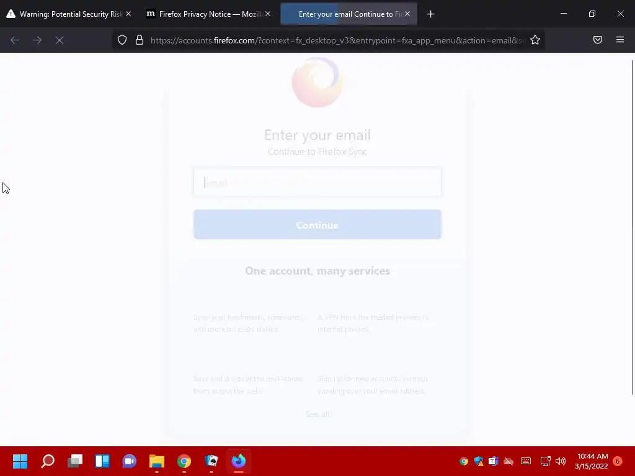This screenshot has width=635, height=476.
Task: Switch to the Firefox Privacy Notice tab
Action: click(207, 14)
